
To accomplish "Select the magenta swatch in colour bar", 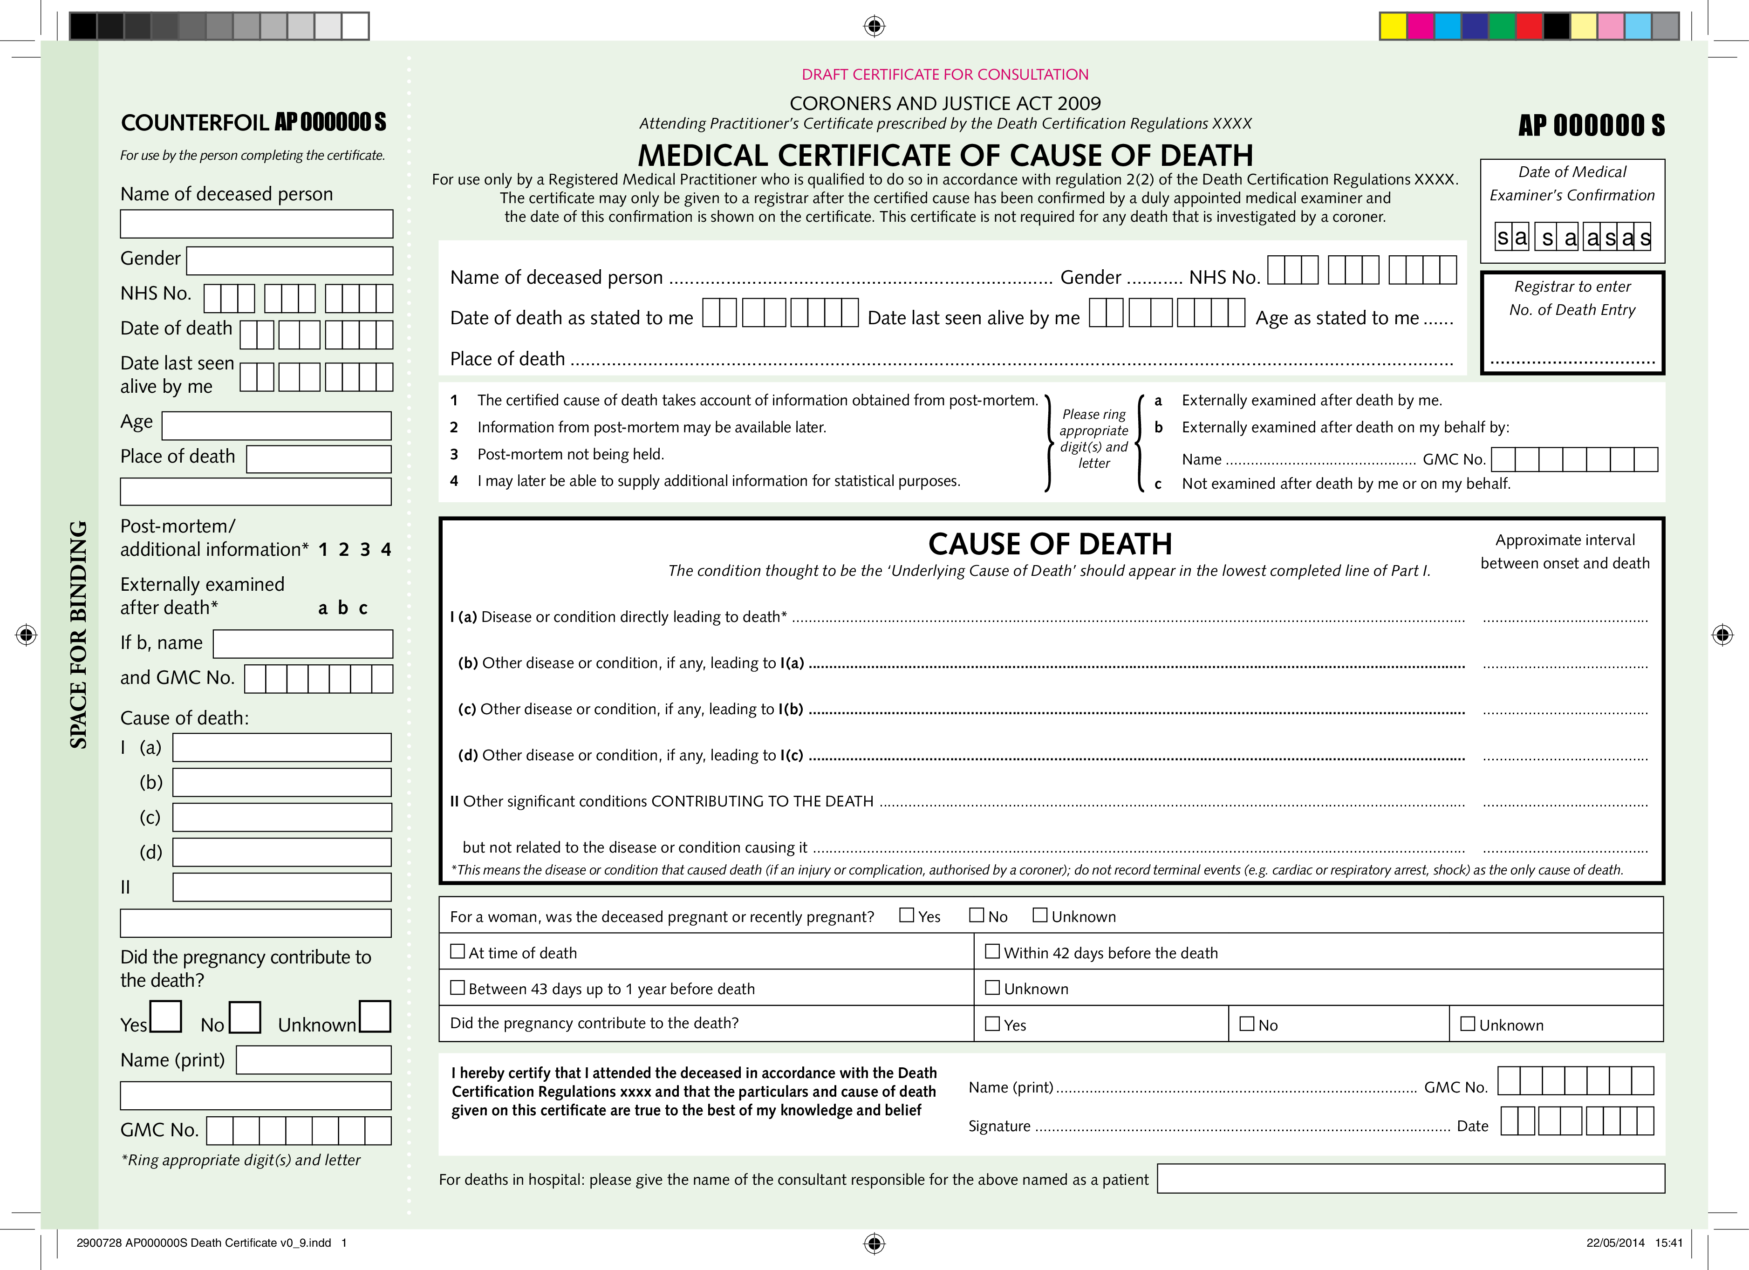I will 1420,26.
